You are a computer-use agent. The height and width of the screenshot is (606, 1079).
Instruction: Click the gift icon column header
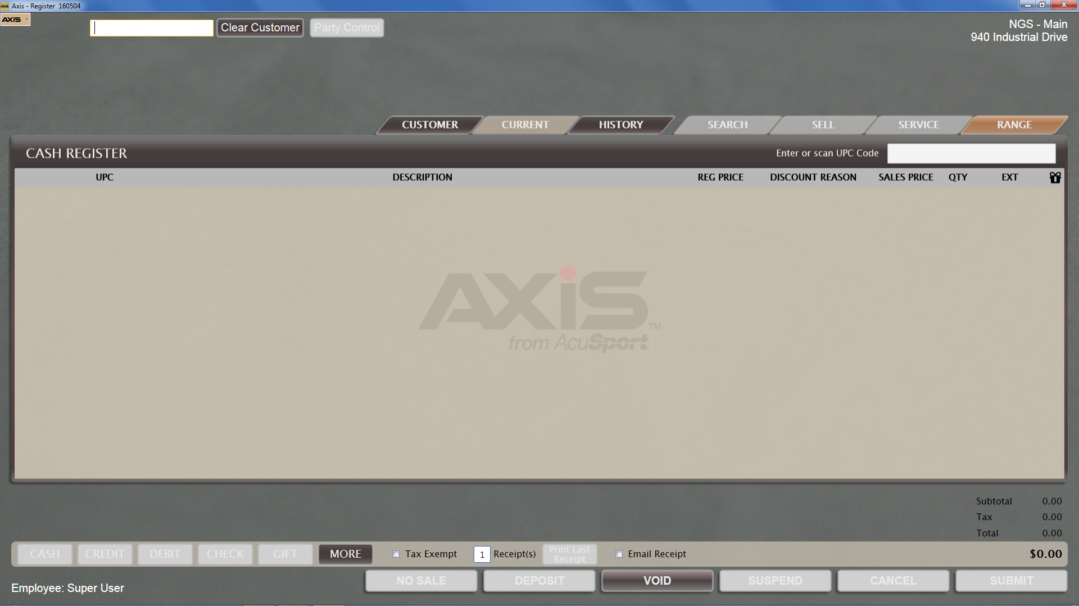pyautogui.click(x=1055, y=177)
